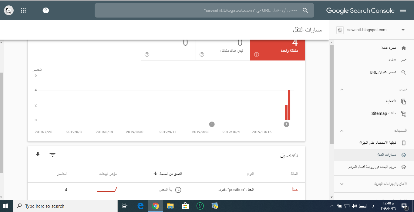The image size is (414, 212).
Task: Switch to Chrome on the taskbar
Action: (156, 206)
